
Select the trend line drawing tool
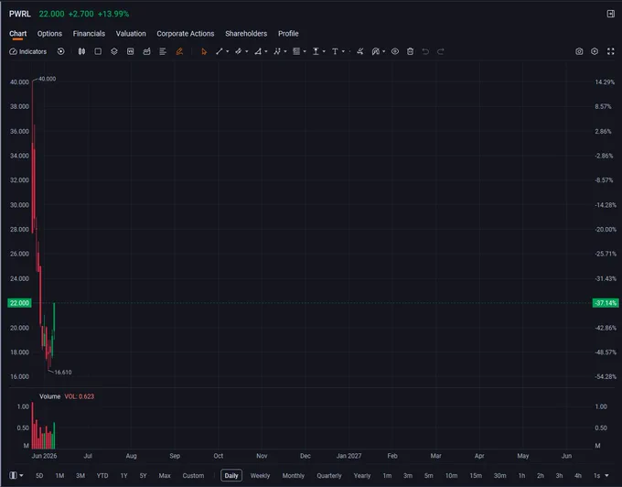219,51
